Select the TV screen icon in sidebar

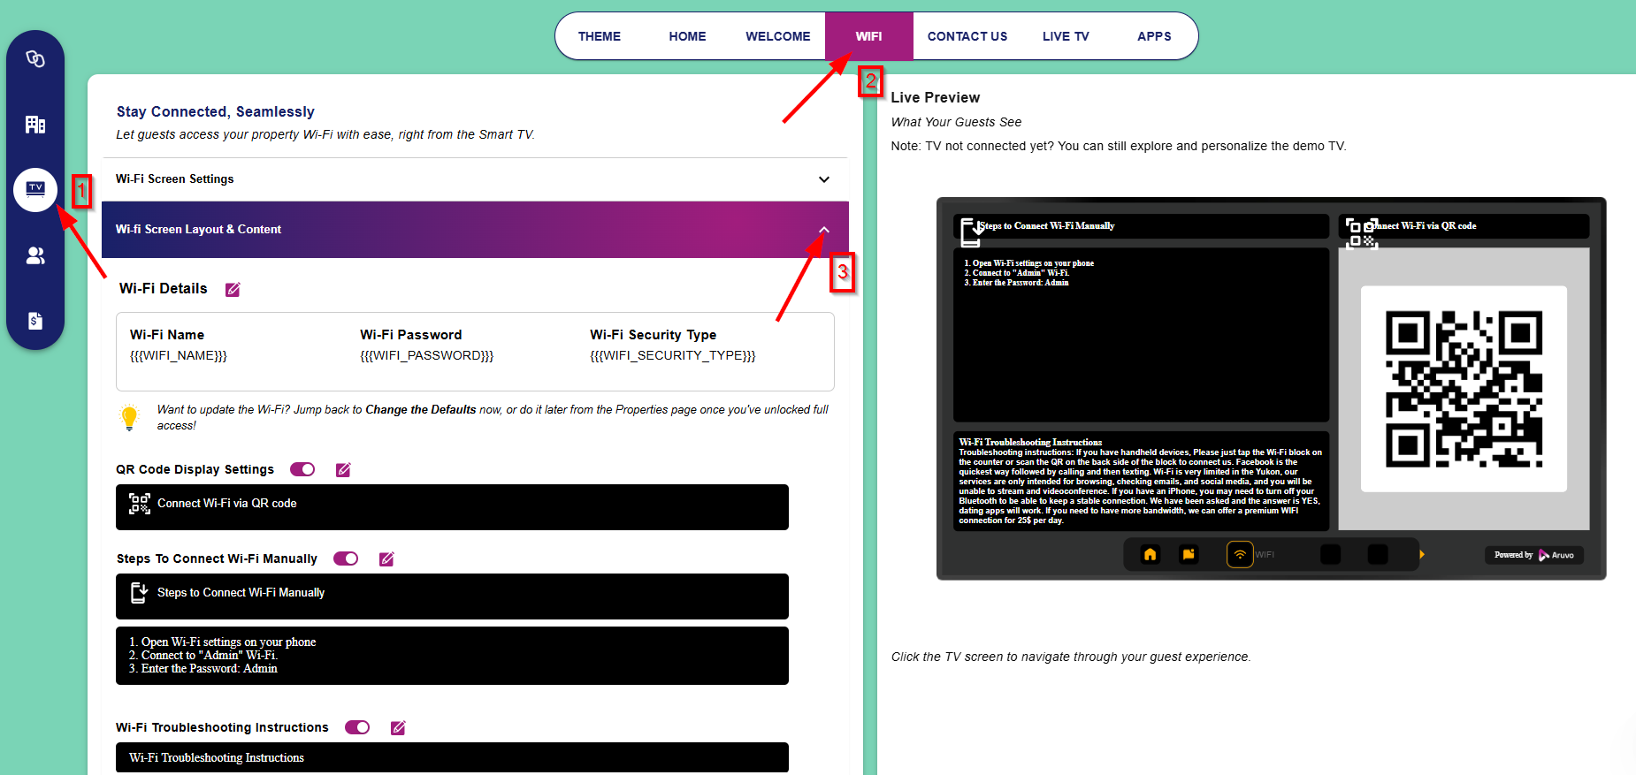(x=35, y=189)
